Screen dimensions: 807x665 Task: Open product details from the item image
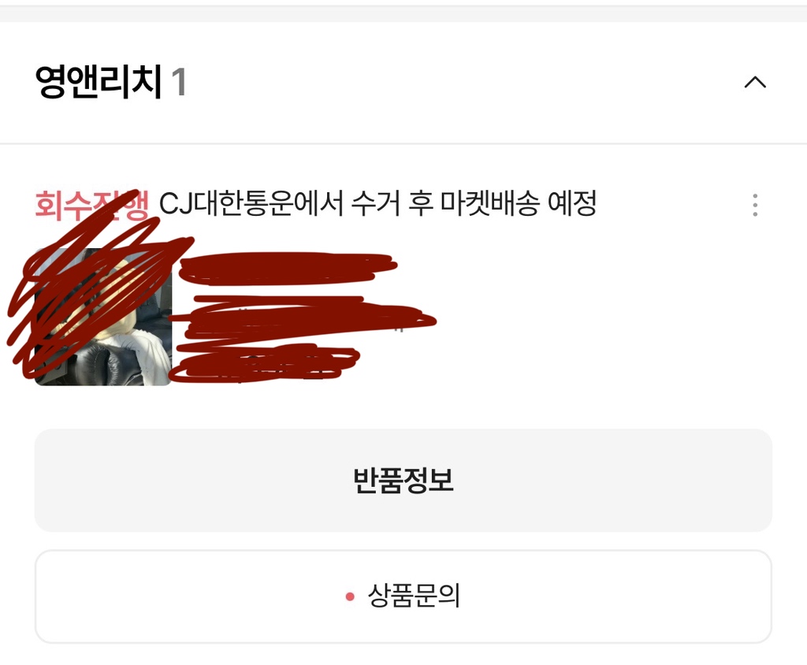[x=103, y=317]
